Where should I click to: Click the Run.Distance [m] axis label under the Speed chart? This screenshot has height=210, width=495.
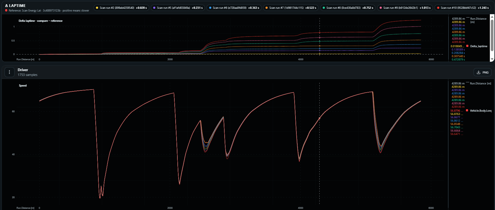coord(25,208)
